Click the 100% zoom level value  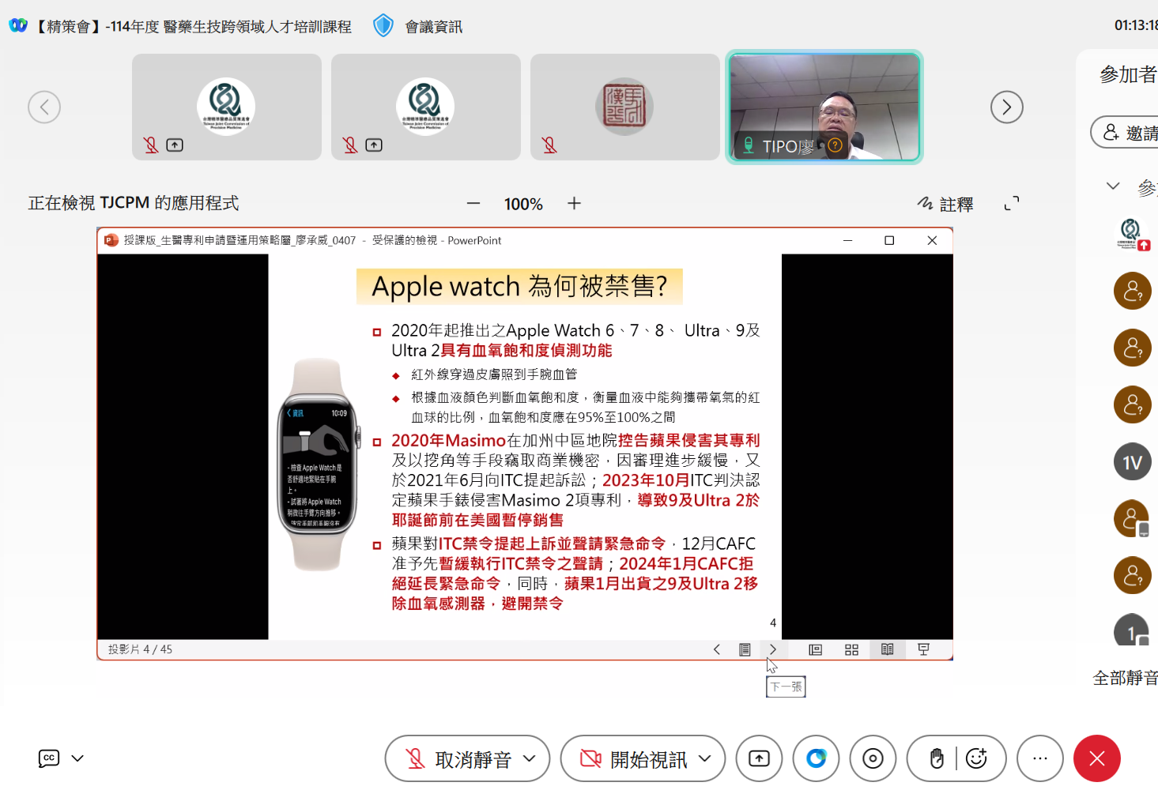tap(523, 204)
